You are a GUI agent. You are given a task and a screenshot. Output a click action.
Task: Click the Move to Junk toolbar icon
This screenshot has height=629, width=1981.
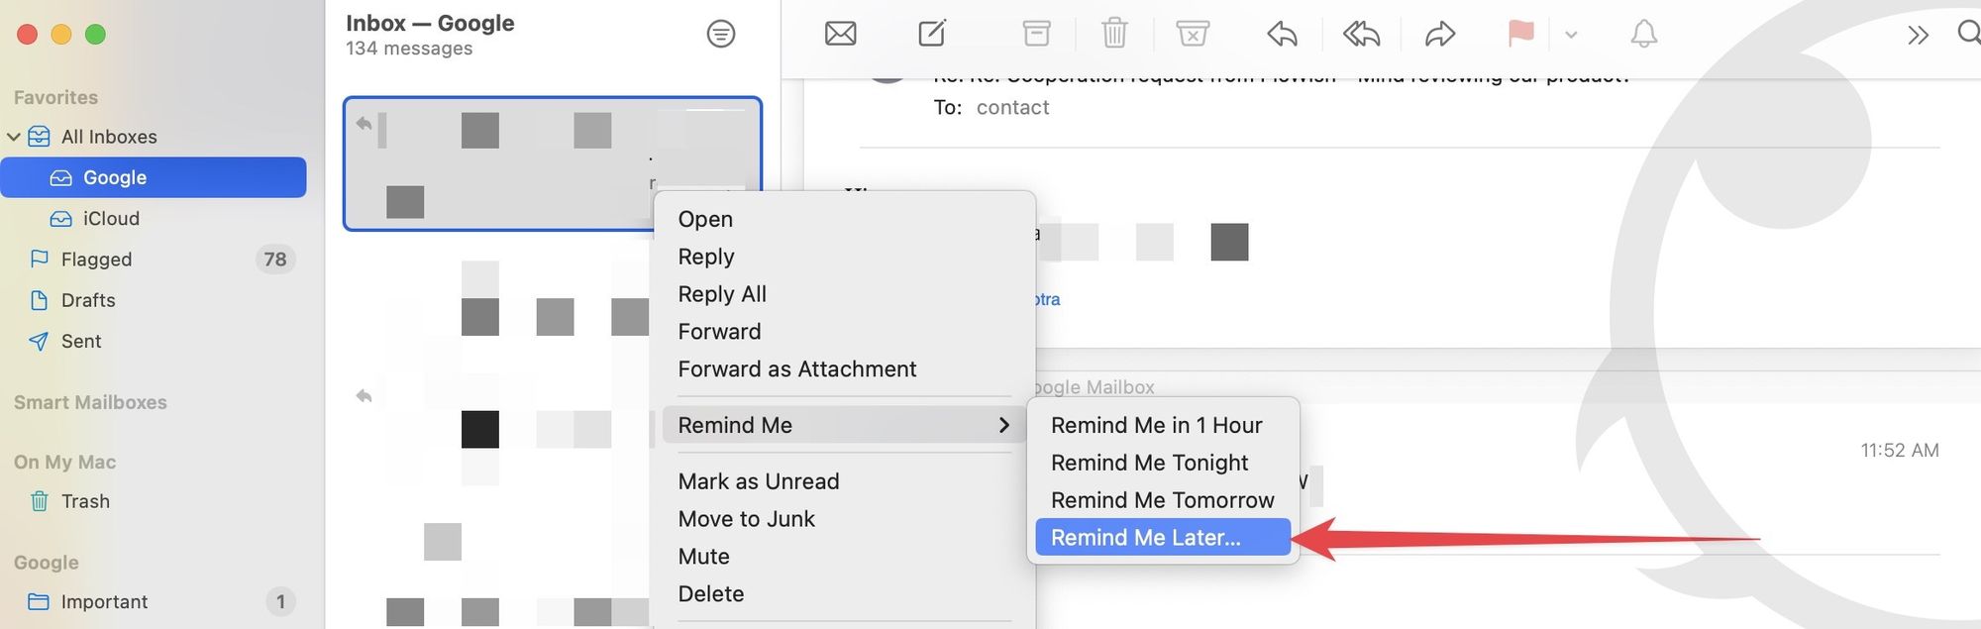point(1193,33)
